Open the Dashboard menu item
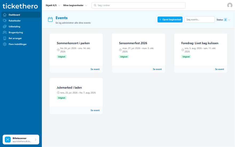Screen dimensions: 235x147 (21, 15)
